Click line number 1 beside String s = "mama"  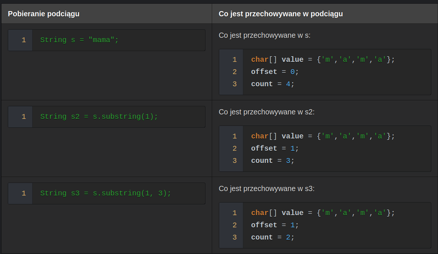click(x=24, y=40)
